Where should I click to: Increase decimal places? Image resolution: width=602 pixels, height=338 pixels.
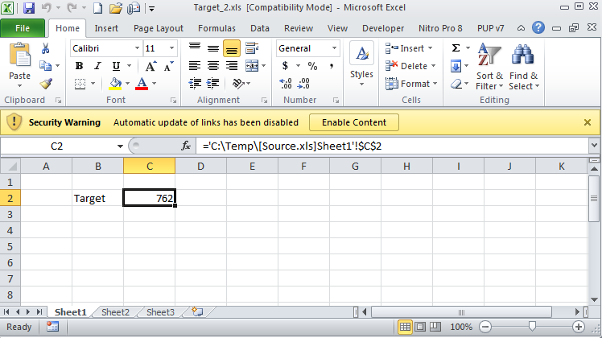pos(286,84)
